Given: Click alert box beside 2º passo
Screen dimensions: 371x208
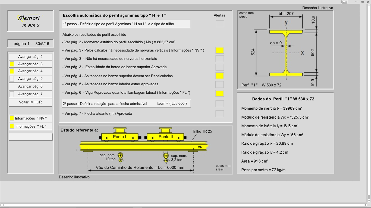Looking at the screenshot, I should tap(220, 104).
